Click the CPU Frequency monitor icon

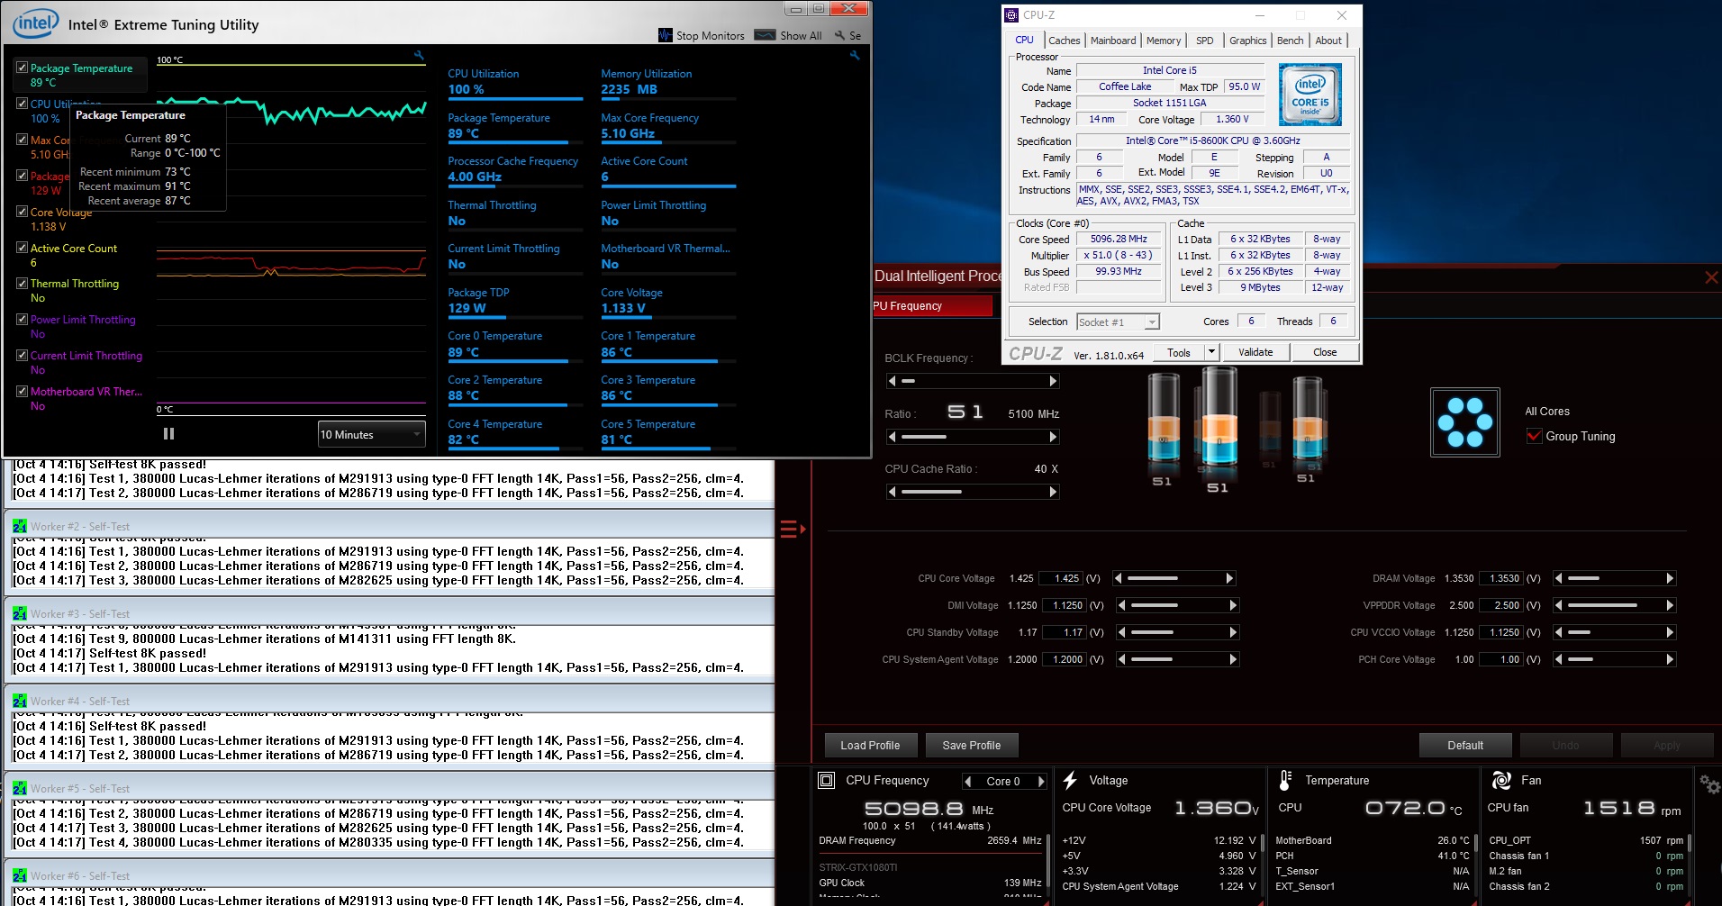826,781
